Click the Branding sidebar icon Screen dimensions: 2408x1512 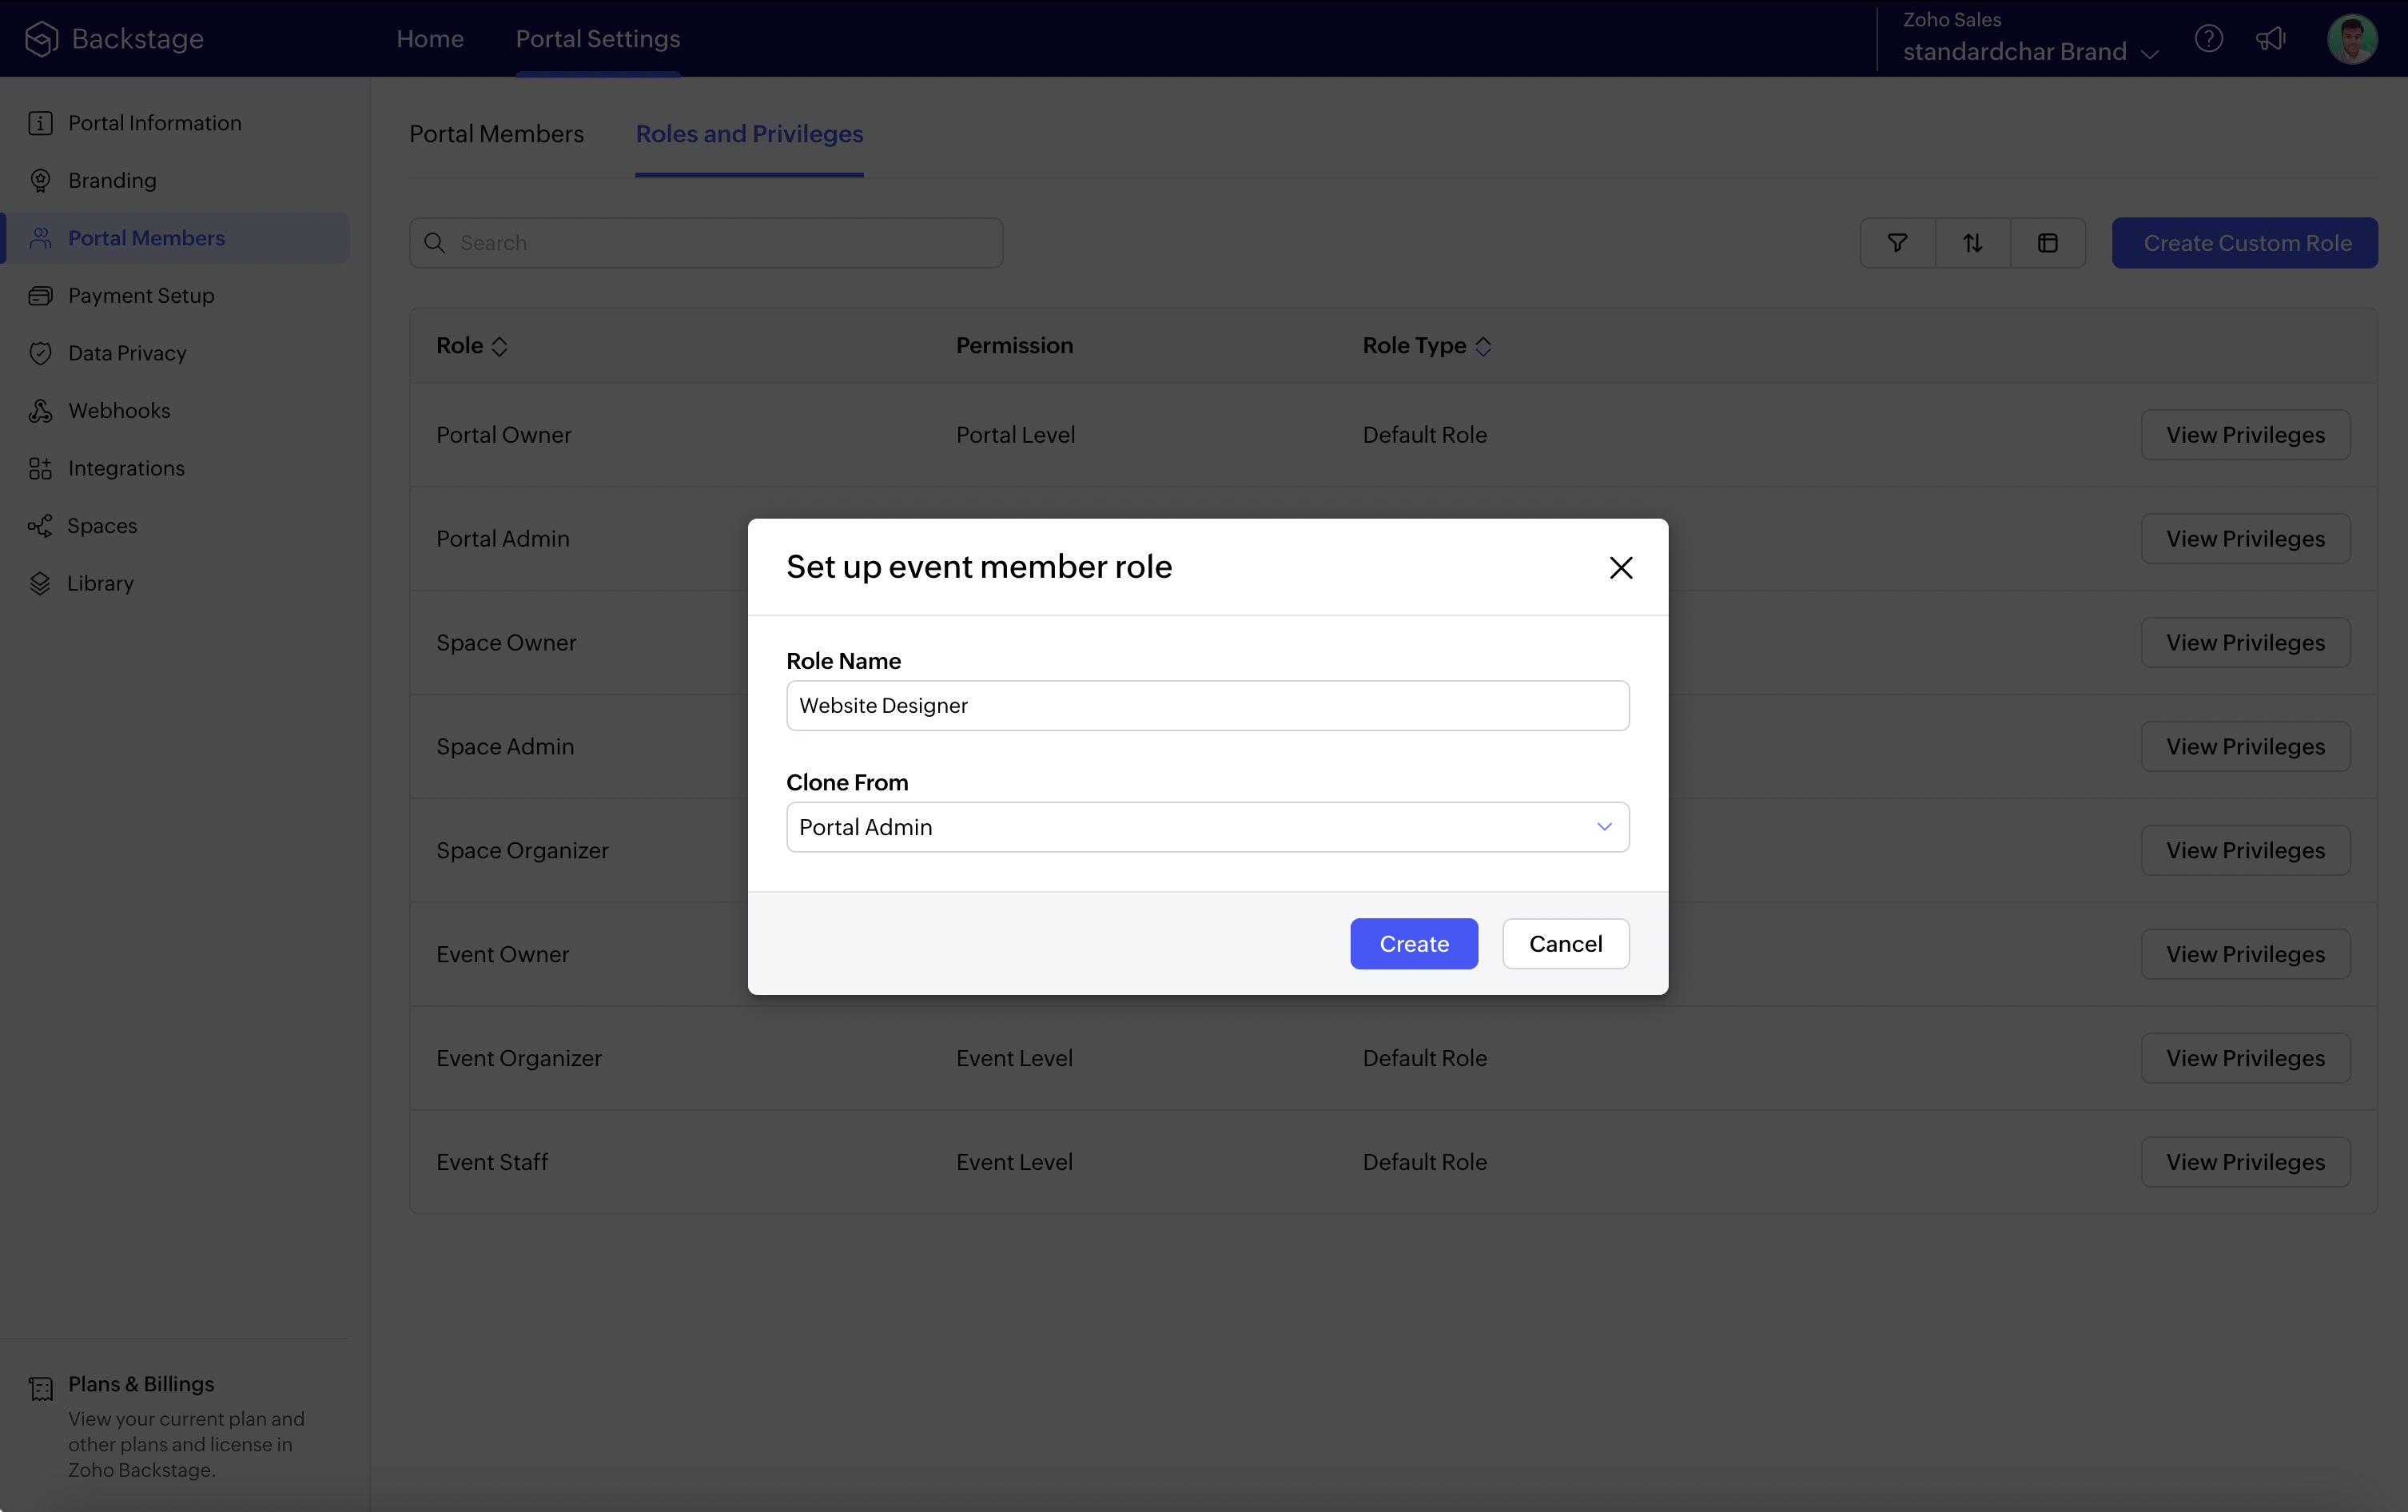pyautogui.click(x=40, y=181)
